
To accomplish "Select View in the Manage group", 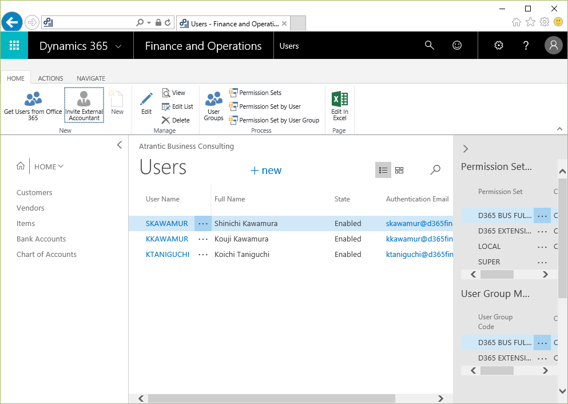I will pos(174,93).
